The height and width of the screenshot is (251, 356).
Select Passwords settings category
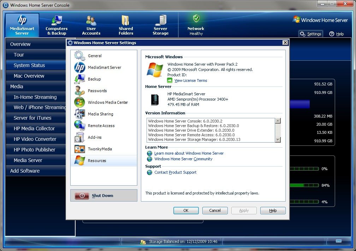pos(104,90)
